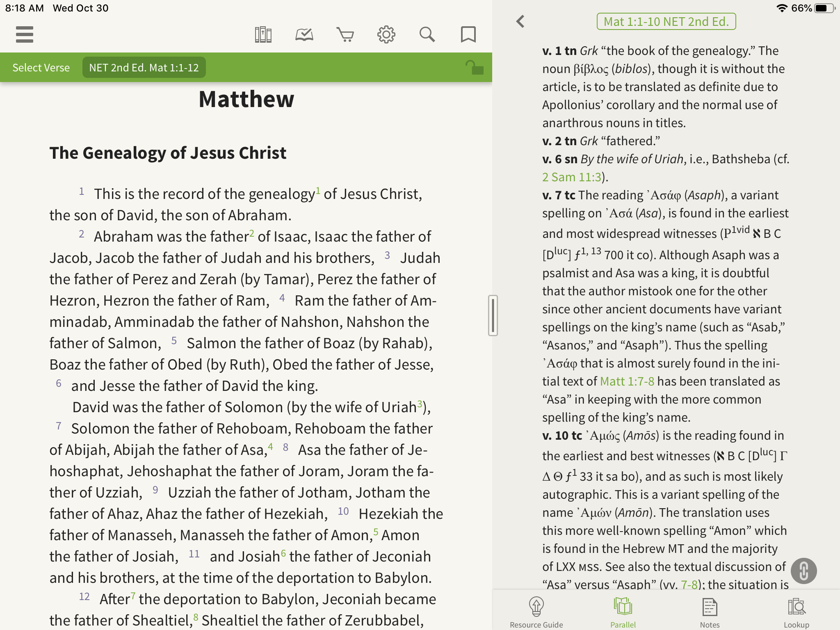
Task: Tap the Wed Oct 30 date
Action: coord(80,8)
